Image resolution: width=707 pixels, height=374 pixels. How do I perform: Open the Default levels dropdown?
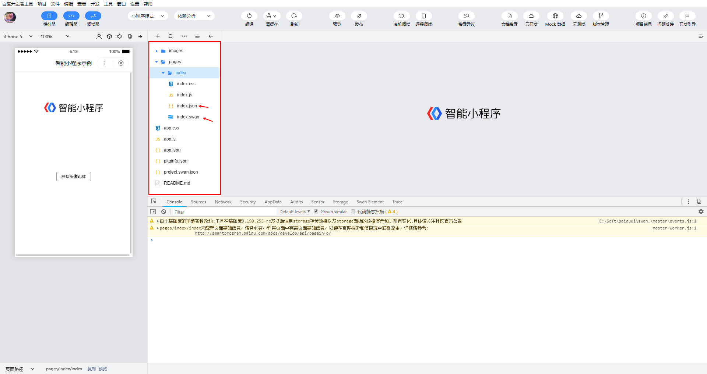click(295, 211)
